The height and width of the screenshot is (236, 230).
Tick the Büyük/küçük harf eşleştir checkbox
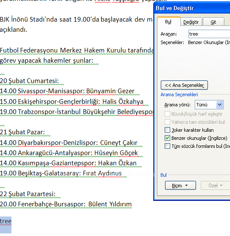click(x=167, y=114)
